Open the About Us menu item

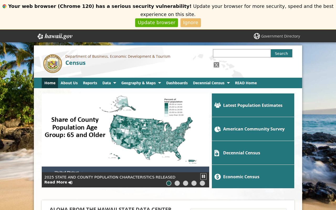click(69, 83)
